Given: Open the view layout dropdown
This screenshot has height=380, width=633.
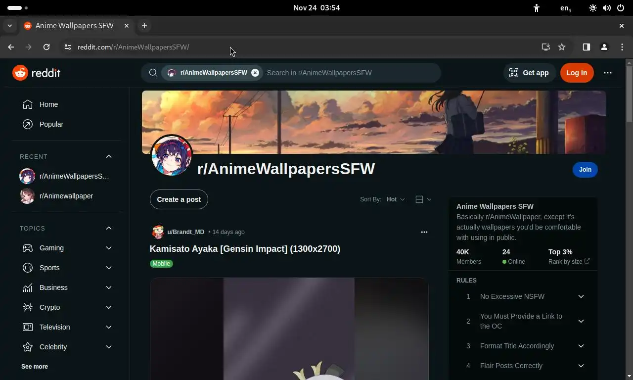Looking at the screenshot, I should [423, 199].
